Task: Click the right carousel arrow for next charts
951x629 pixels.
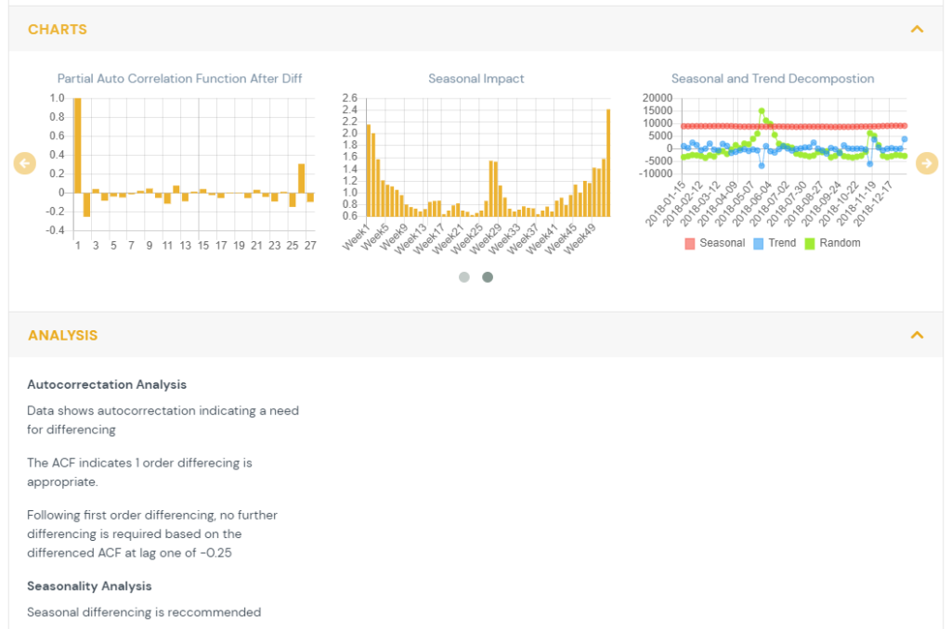Action: click(926, 163)
